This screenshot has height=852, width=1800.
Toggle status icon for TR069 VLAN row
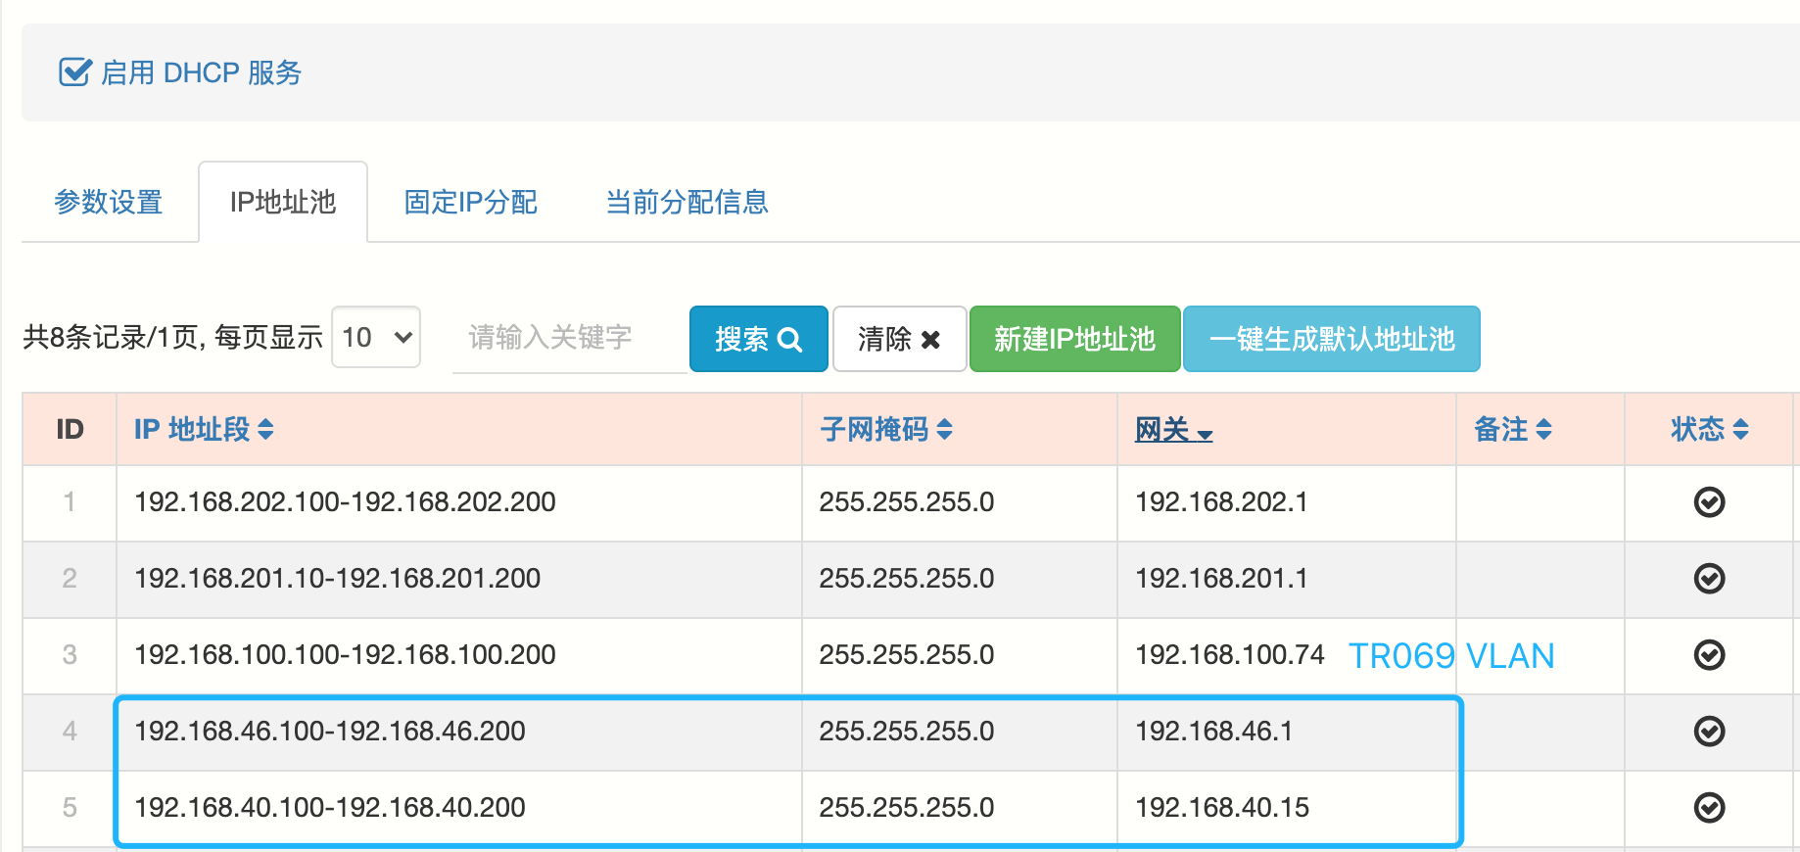click(1709, 655)
